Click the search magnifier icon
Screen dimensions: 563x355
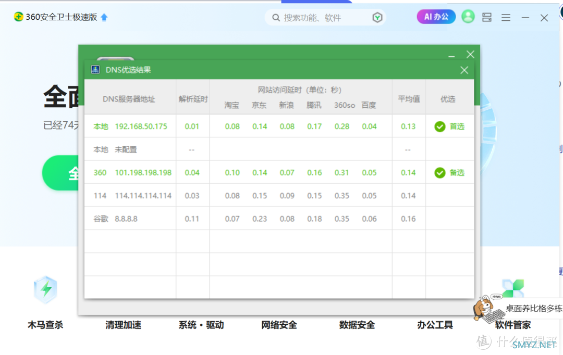pyautogui.click(x=276, y=18)
